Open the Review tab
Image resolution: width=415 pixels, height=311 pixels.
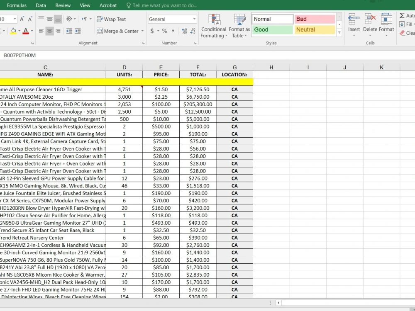(63, 5)
